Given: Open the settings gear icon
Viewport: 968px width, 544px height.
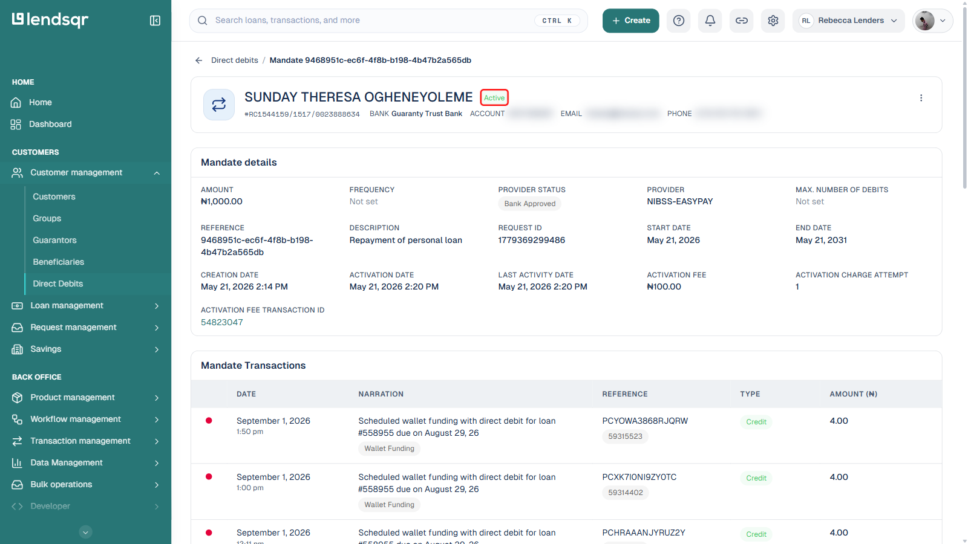Looking at the screenshot, I should [x=773, y=21].
